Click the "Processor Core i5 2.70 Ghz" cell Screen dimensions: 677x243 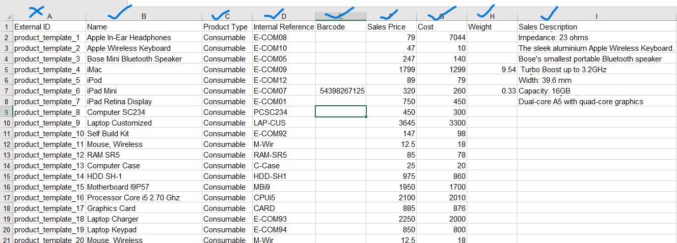144,198
